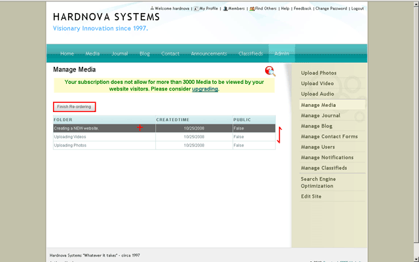The width and height of the screenshot is (419, 262).
Task: Go to the Classifieds navigation tab
Action: [x=250, y=54]
